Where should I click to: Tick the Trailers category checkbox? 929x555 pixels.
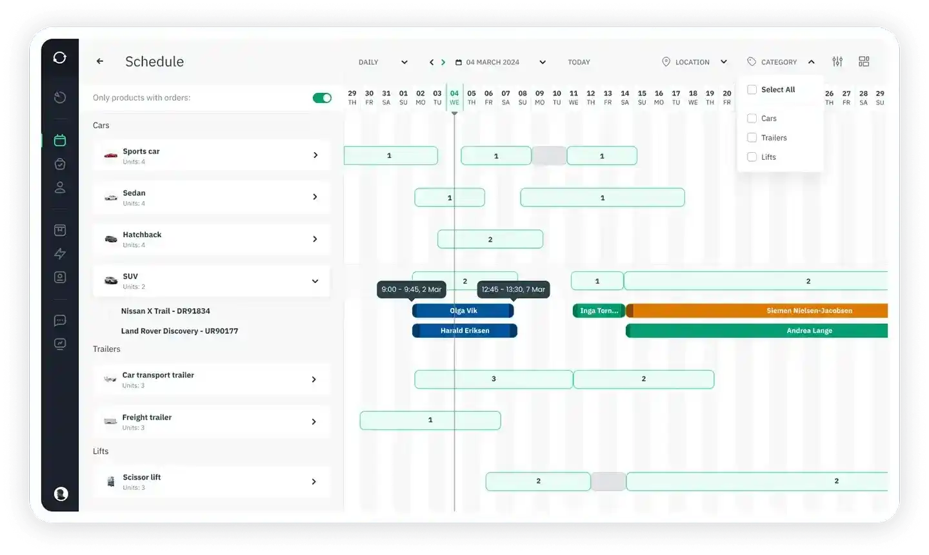click(x=752, y=137)
